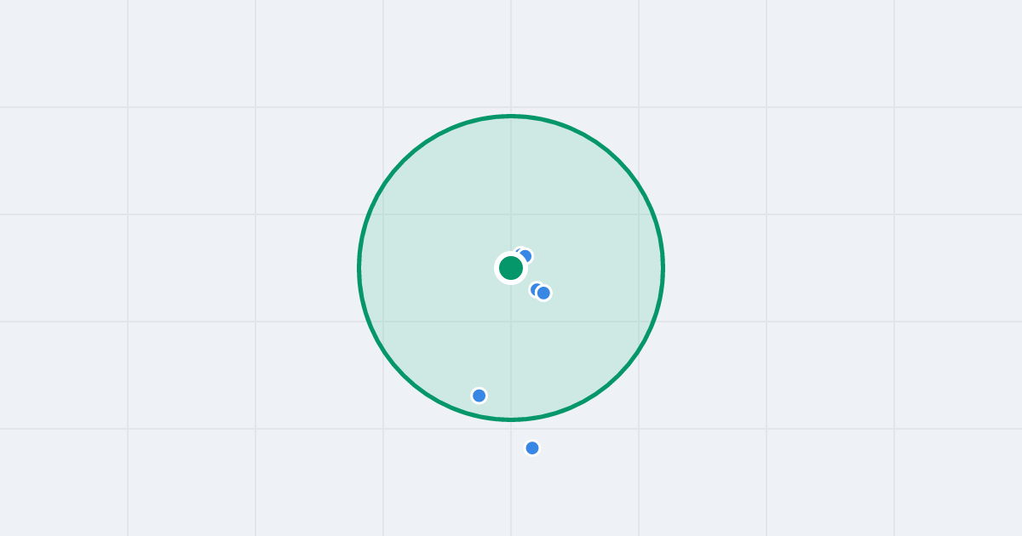1022x536 pixels.
Task: Click the rightmost point of the green circle outline
Action: pyautogui.click(x=663, y=268)
